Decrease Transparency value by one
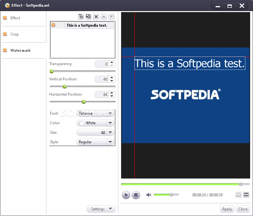The image size is (253, 216). pos(112,65)
